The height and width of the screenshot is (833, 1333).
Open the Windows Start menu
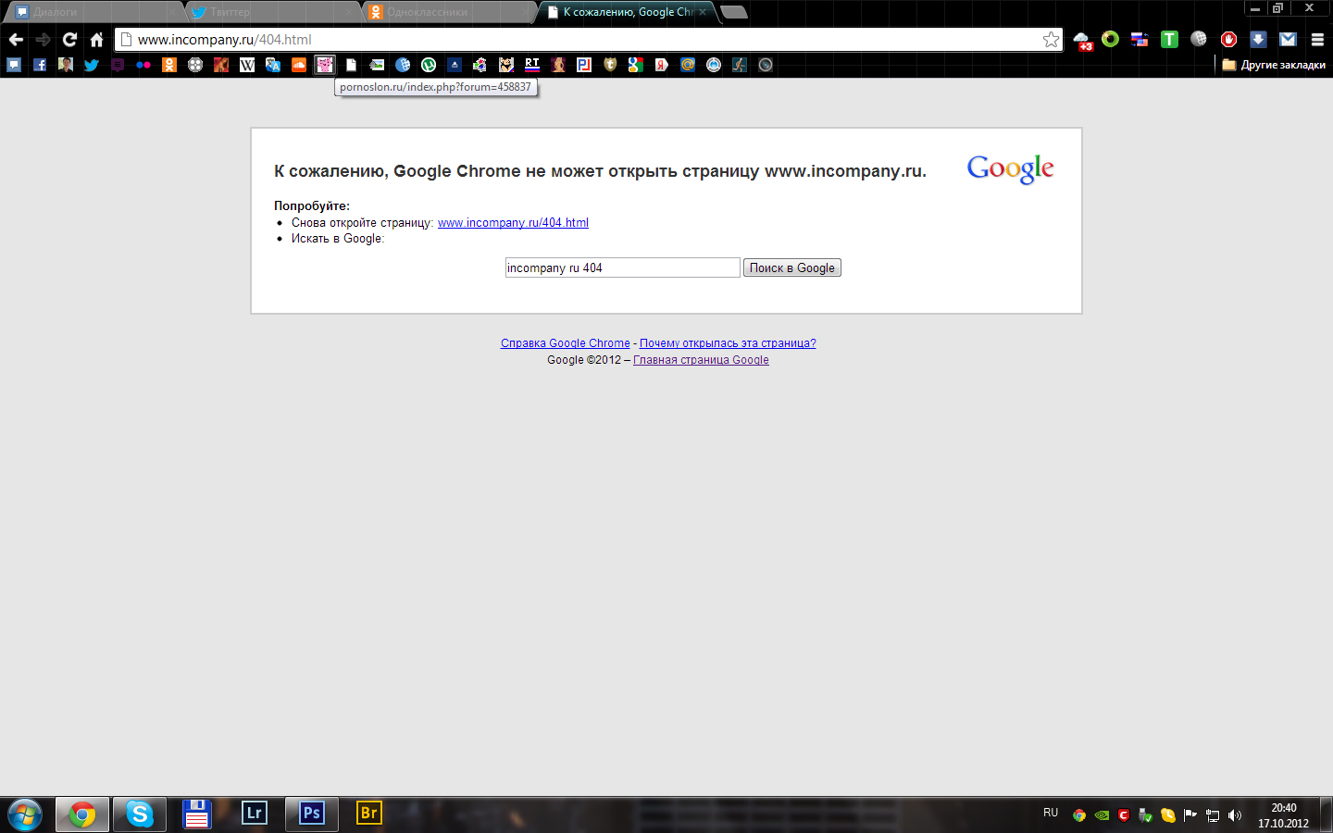tap(25, 814)
